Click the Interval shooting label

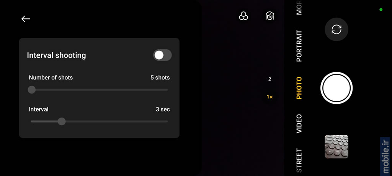(56, 55)
